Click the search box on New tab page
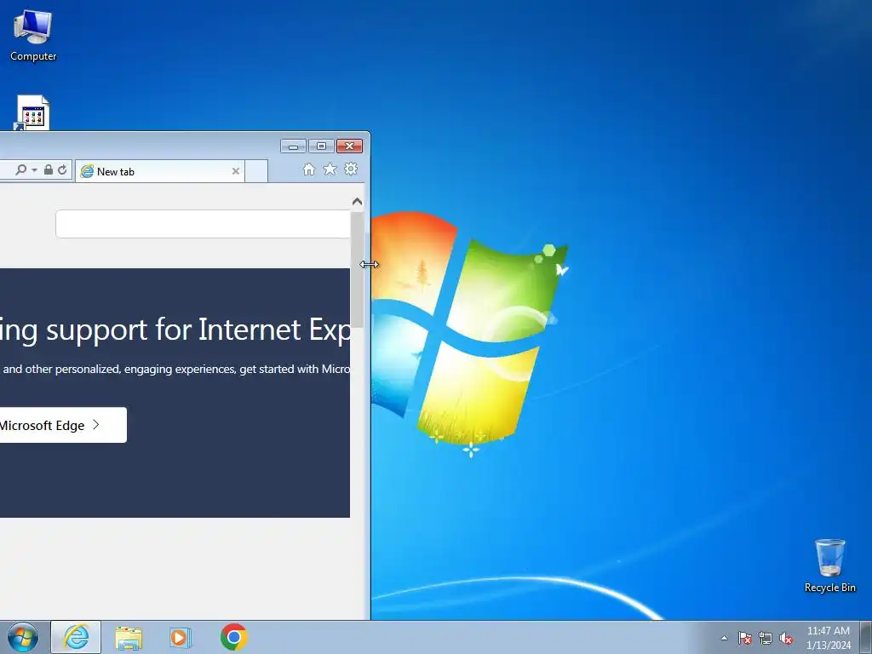872x654 pixels. (203, 224)
